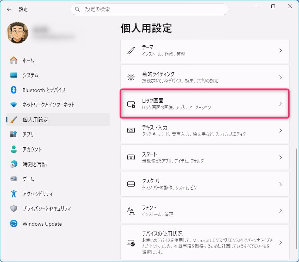Click the Wi-Fi network icon in sidebar
This screenshot has width=299, height=262.
pyautogui.click(x=14, y=105)
